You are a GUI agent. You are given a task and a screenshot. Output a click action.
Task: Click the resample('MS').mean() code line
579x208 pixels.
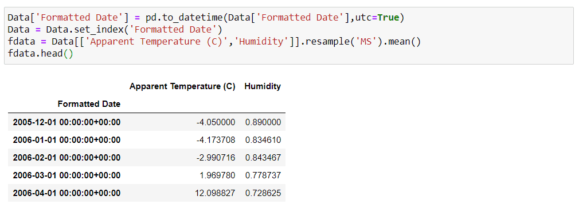(214, 41)
